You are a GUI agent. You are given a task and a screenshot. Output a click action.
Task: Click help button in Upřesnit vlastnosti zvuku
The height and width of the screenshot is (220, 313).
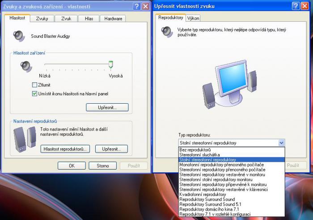[296, 6]
